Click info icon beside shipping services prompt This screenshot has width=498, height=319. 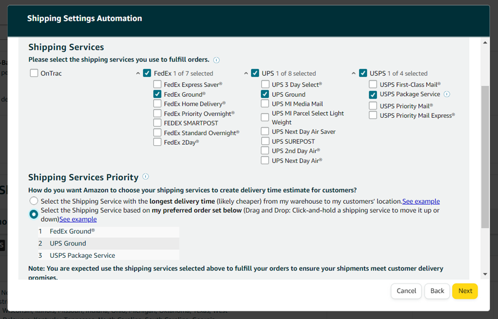[x=216, y=60]
